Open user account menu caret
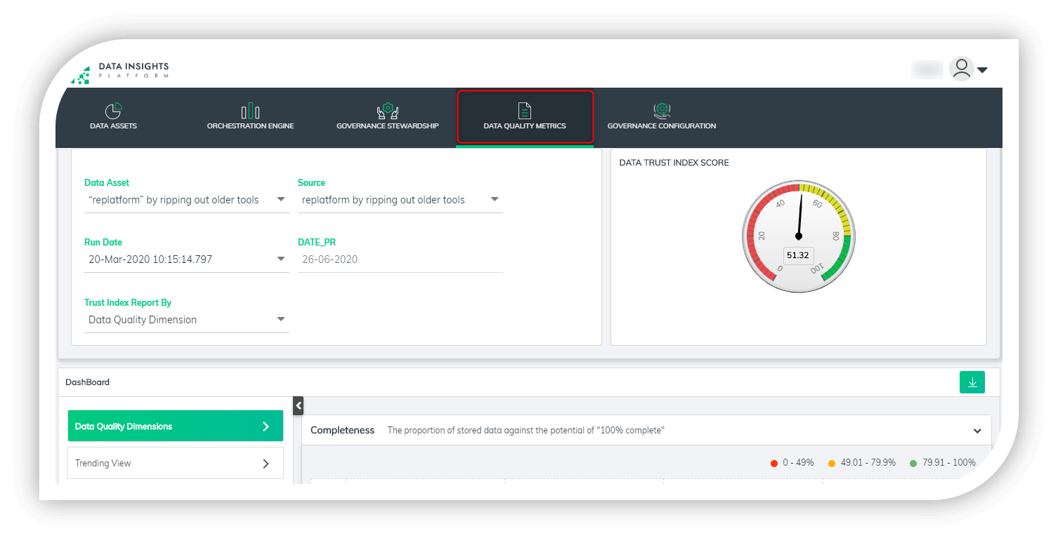The image size is (1058, 540). tap(983, 69)
